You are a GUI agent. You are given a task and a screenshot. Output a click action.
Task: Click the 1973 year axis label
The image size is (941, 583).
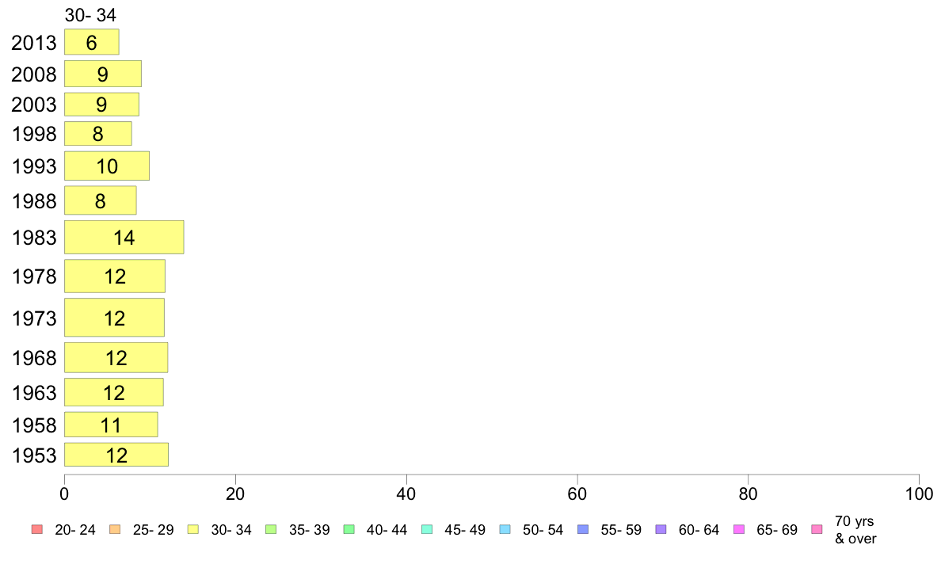pos(34,318)
